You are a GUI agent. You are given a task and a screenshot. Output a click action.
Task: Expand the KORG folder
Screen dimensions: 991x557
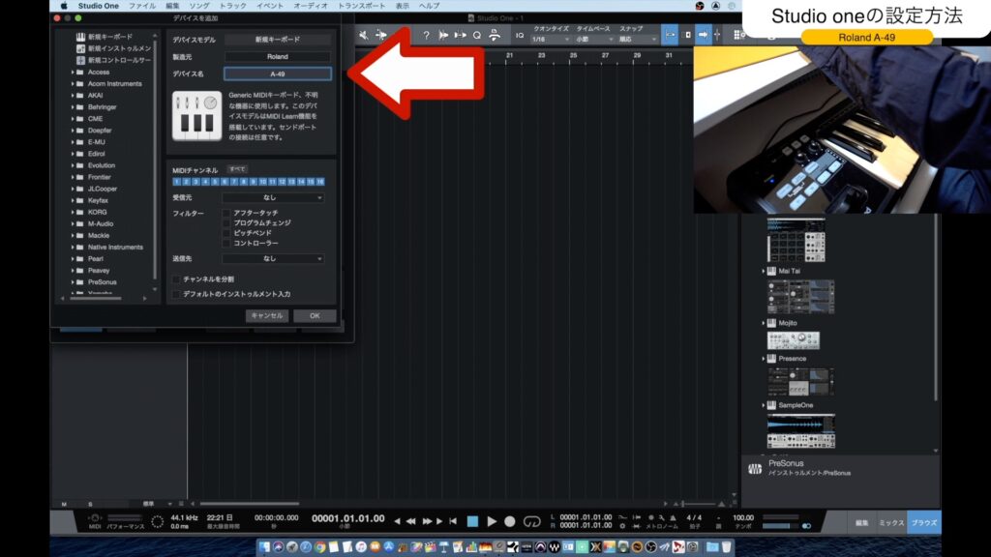point(73,212)
